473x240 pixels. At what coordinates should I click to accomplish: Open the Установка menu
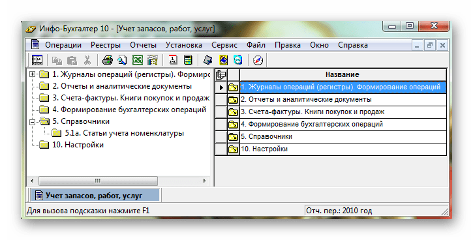184,45
